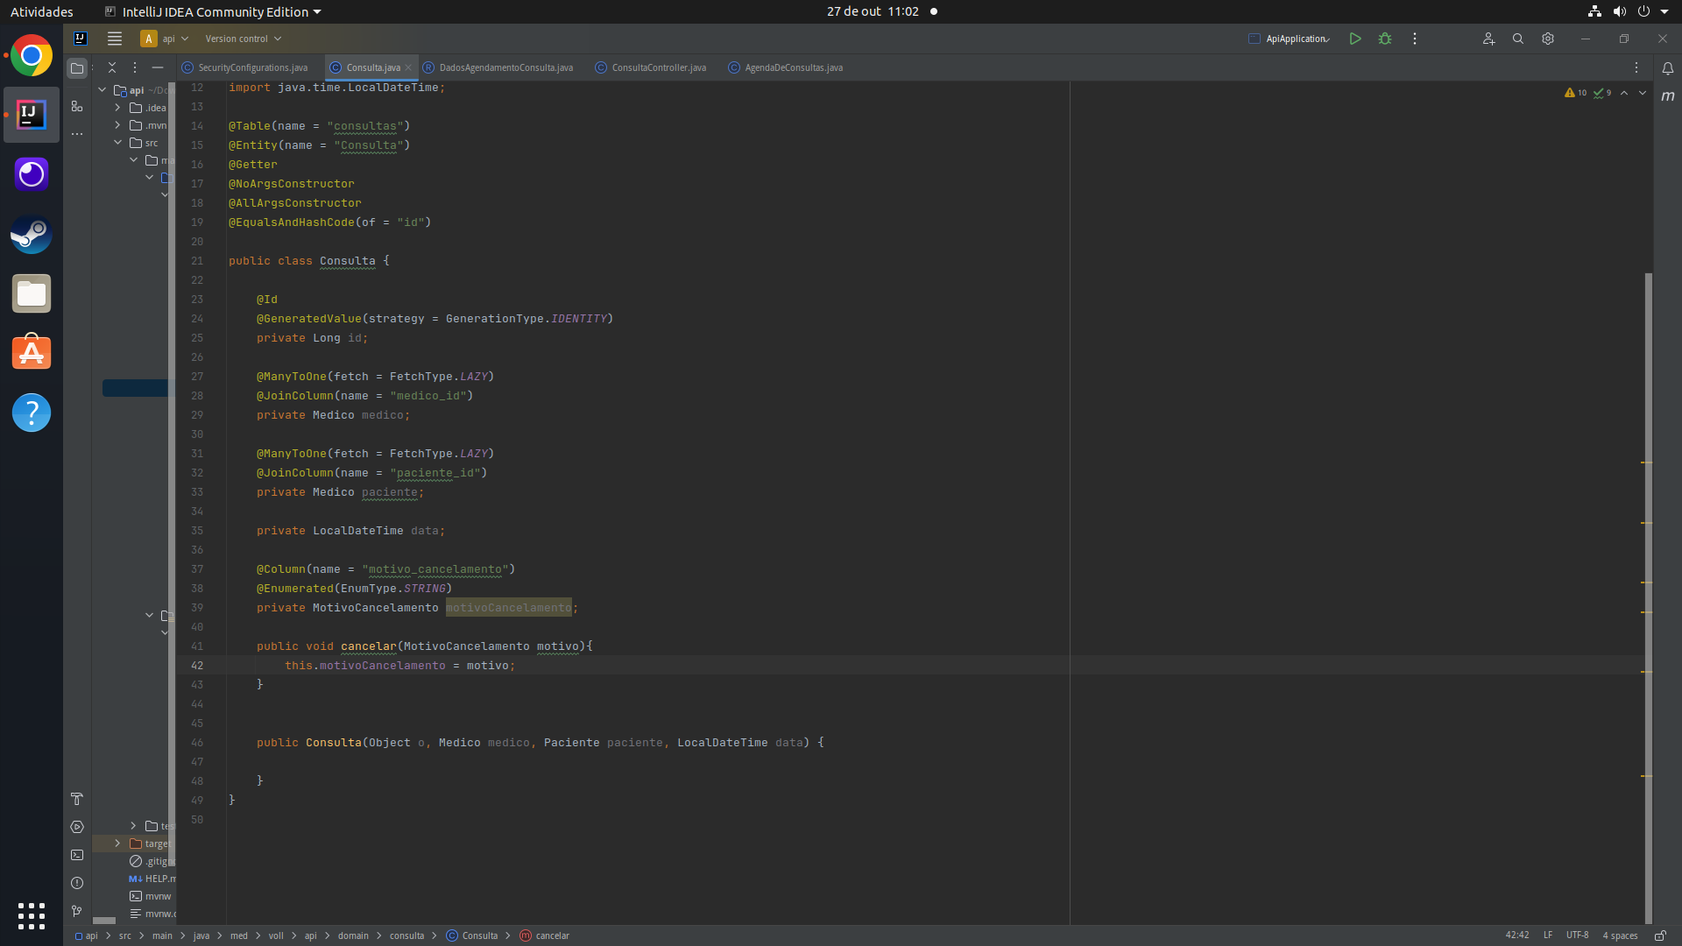
Task: Open Steam from the dock
Action: [32, 235]
